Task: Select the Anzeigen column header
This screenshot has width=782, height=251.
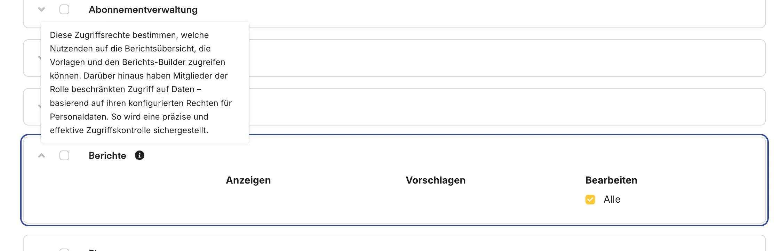Action: [x=248, y=180]
